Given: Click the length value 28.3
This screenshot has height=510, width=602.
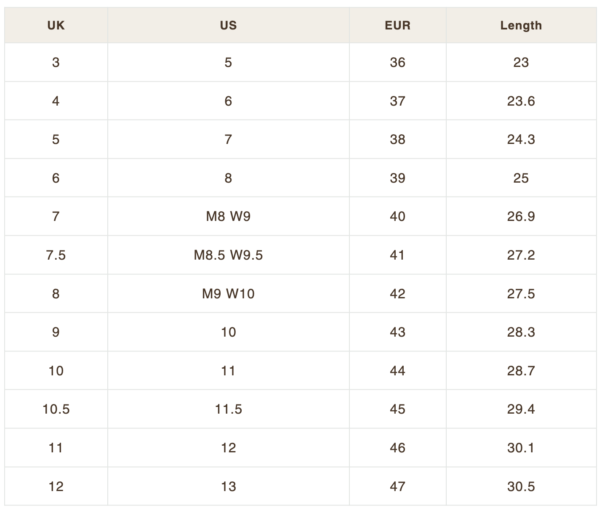Looking at the screenshot, I should coord(521,332).
